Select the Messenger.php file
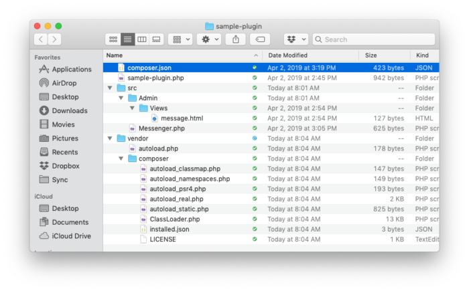This screenshot has height=291, width=469. coord(271,128)
